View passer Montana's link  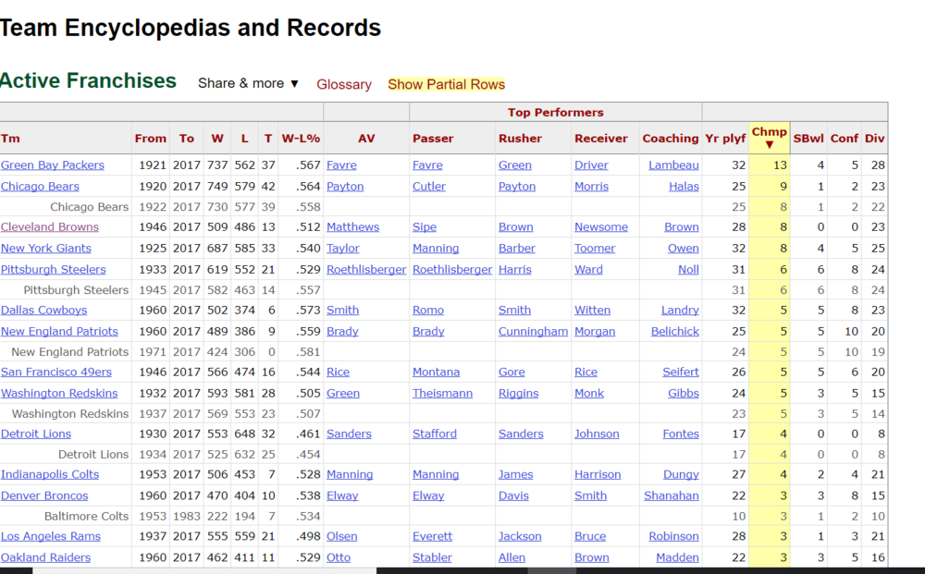tap(436, 372)
